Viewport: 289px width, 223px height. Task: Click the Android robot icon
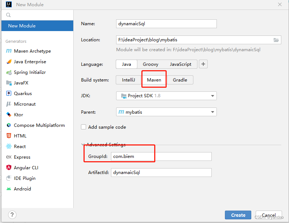tap(9, 189)
